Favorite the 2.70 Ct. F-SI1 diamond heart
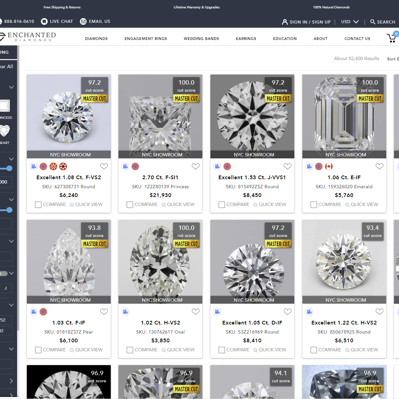The height and width of the screenshot is (399, 399). pos(195,166)
